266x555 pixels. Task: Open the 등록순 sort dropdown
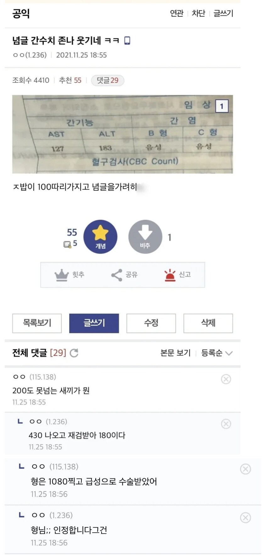(x=217, y=353)
